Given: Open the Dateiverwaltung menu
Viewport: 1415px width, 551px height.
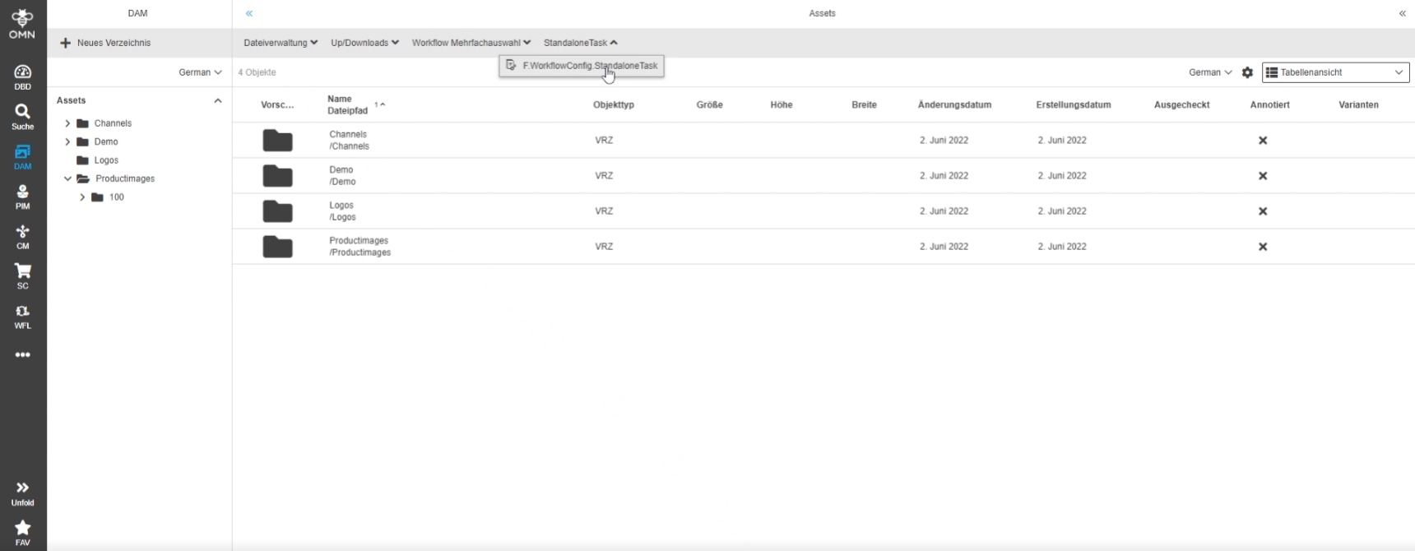Looking at the screenshot, I should [x=281, y=43].
